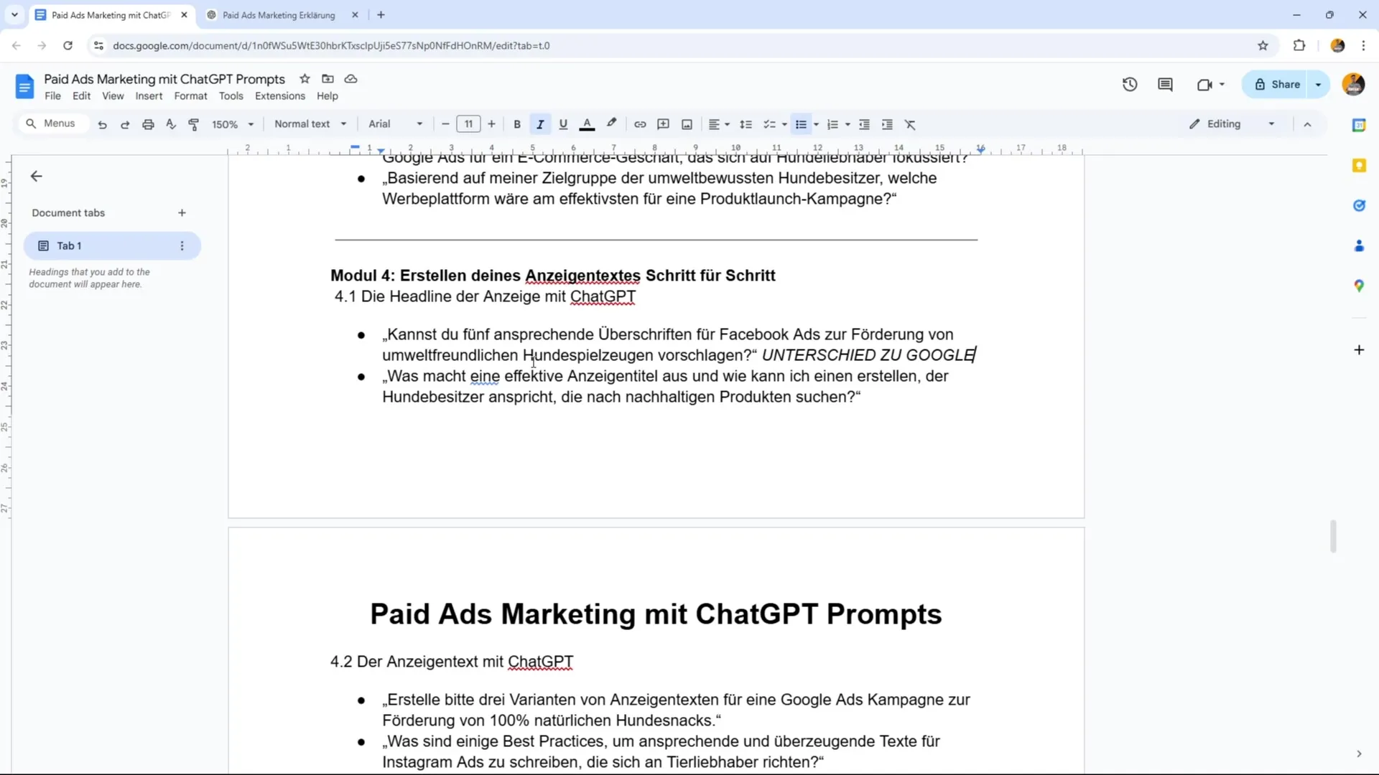View document cloud save status
Screen dimensions: 1379x775
click(351, 79)
